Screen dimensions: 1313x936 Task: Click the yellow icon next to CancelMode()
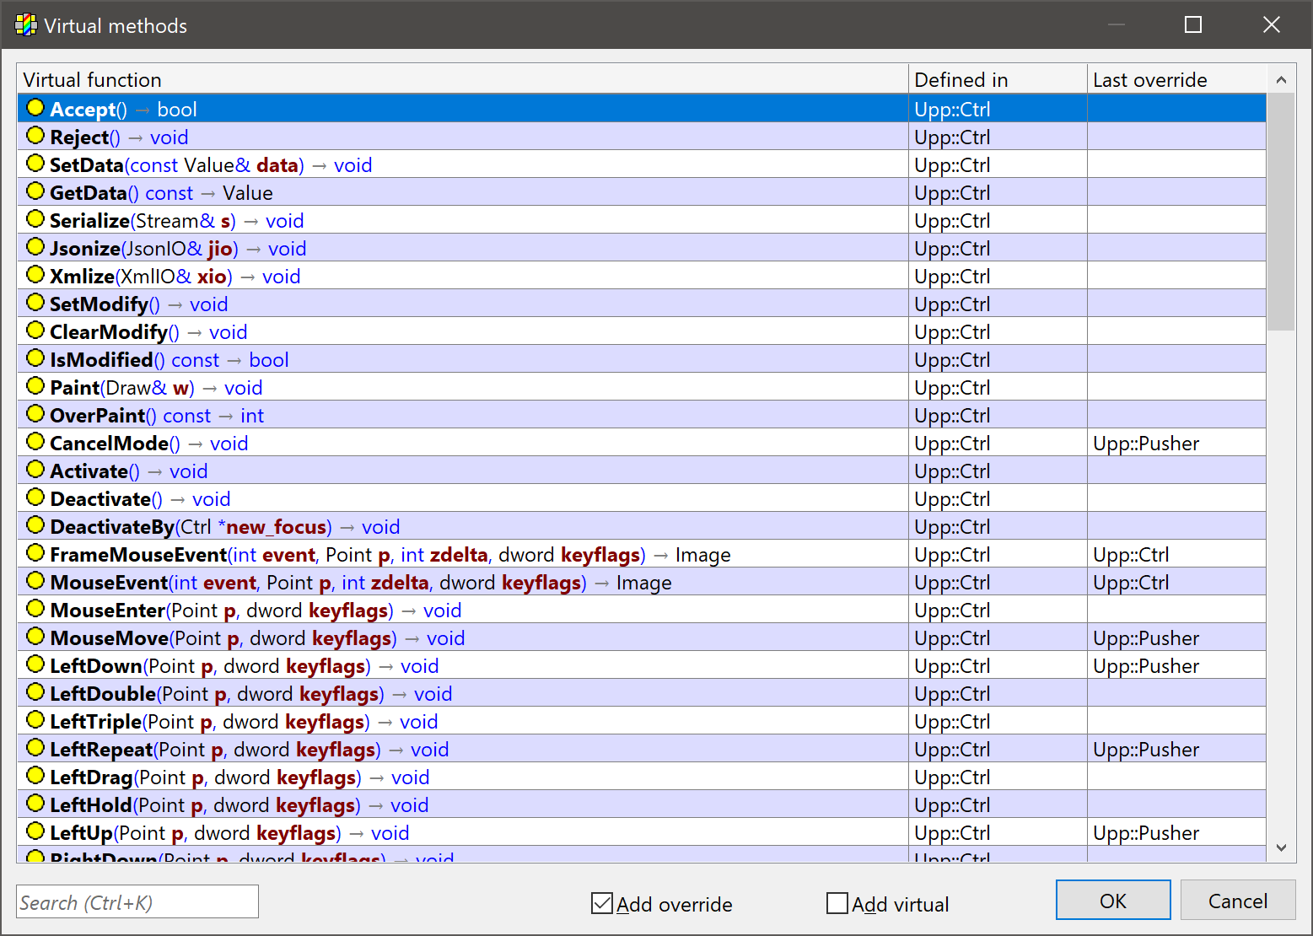click(35, 442)
